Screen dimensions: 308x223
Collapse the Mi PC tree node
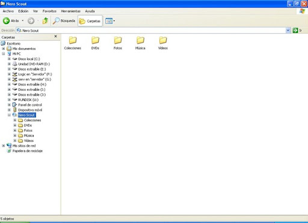click(4, 53)
